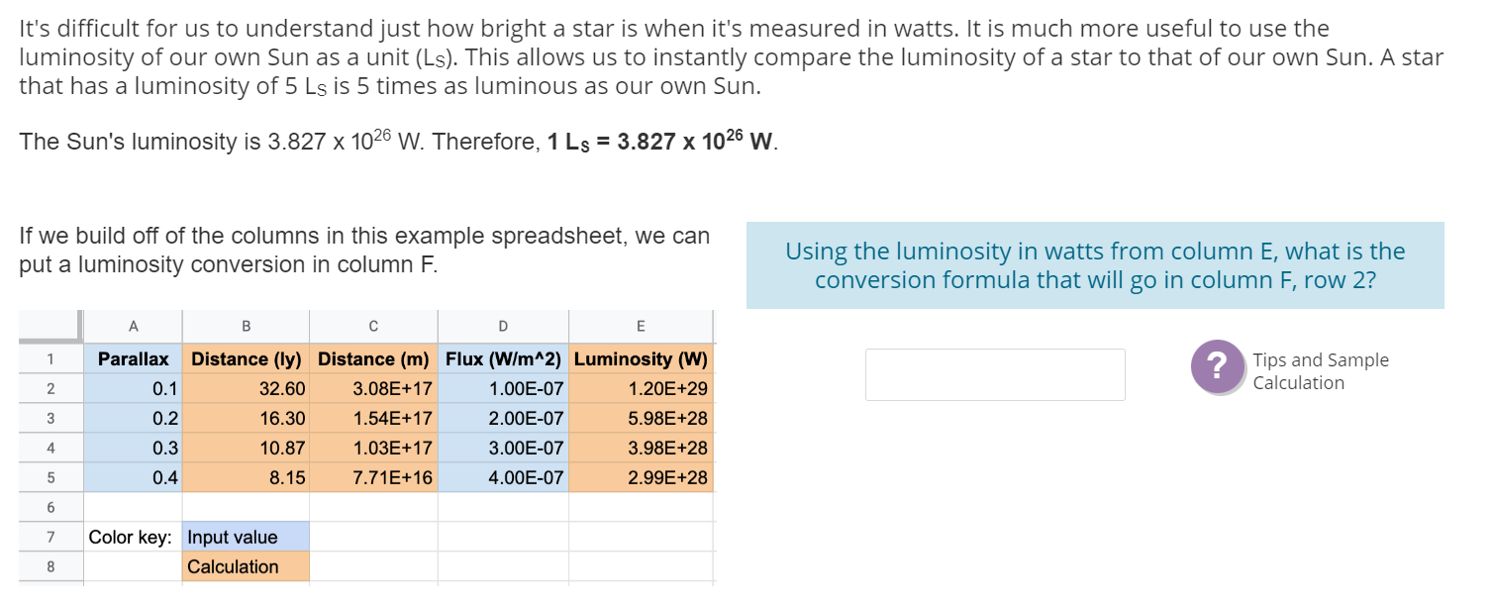Viewport: 1494px width, 607px height.
Task: Click the blue Input value legend cell
Action: point(246,537)
